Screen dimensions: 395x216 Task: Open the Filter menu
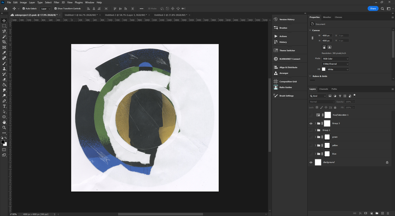[56, 3]
